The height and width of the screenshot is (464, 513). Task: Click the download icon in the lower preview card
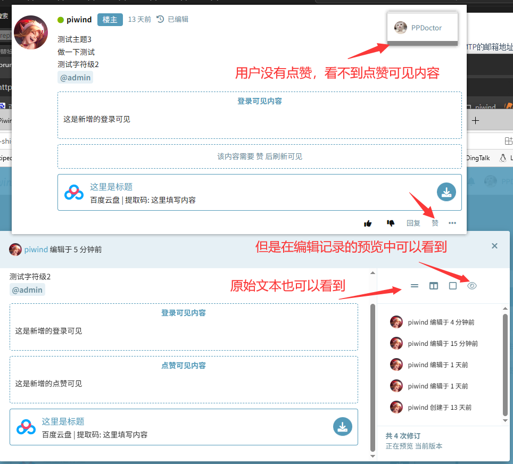pos(343,427)
